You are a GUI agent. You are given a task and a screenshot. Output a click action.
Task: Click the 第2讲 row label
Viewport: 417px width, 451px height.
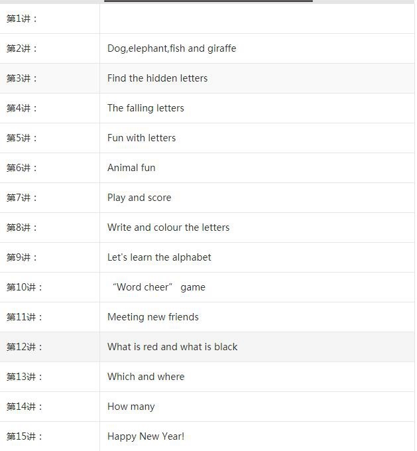pos(22,48)
